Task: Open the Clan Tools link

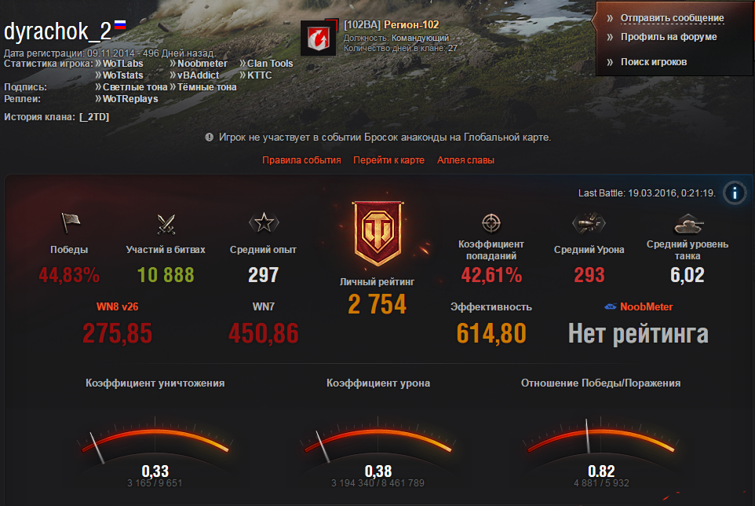Action: (270, 64)
